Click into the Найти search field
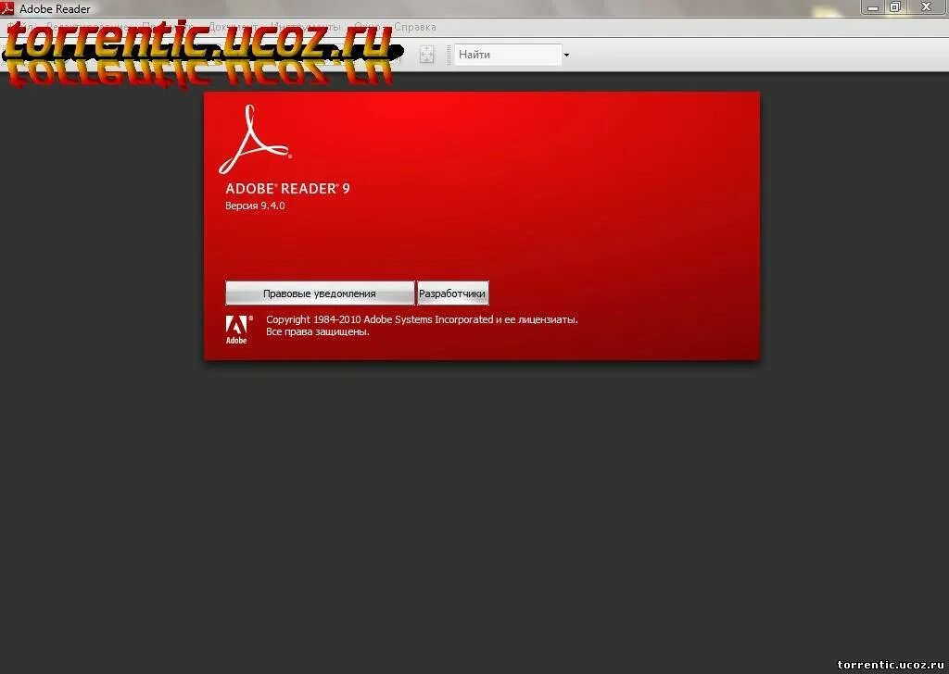Screen dimensions: 949x674 pyautogui.click(x=507, y=55)
